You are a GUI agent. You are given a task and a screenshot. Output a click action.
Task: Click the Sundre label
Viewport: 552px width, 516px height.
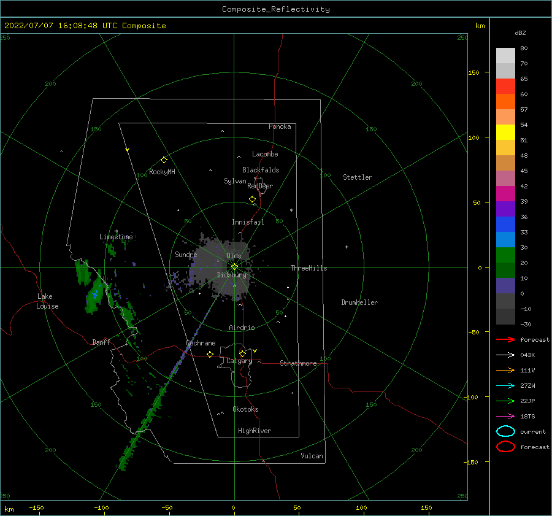pos(186,255)
